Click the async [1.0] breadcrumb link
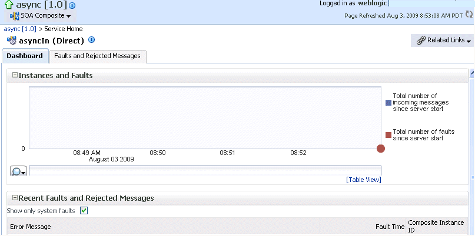Screen dimensions: 475x236 [x=20, y=29]
